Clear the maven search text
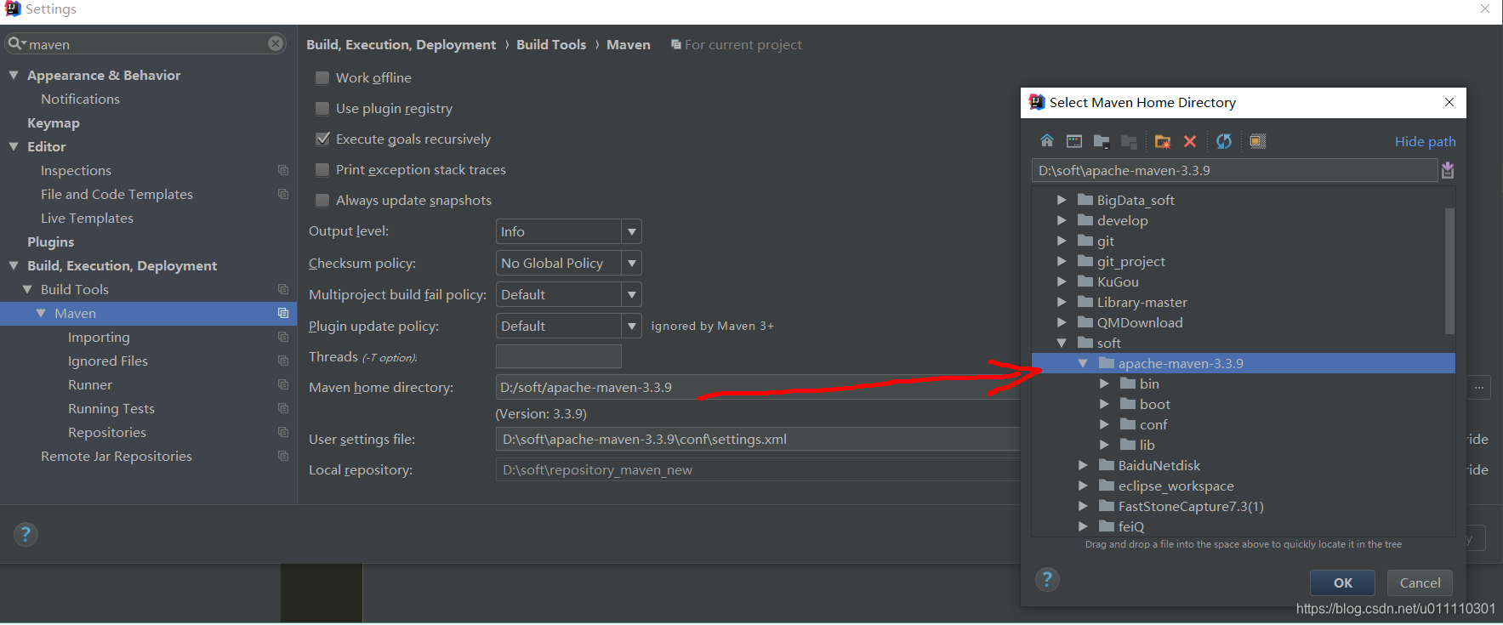 coord(276,43)
